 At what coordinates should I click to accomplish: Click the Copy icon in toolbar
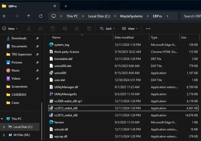(x=41, y=28)
